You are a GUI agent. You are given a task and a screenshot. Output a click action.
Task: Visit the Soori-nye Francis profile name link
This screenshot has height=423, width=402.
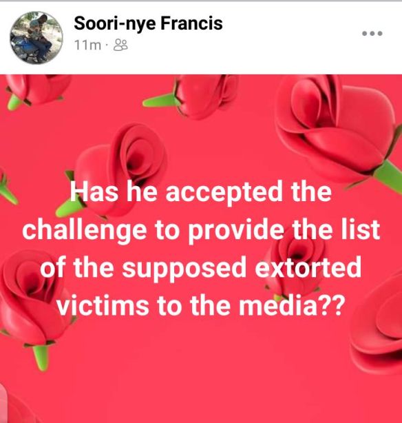(x=148, y=23)
